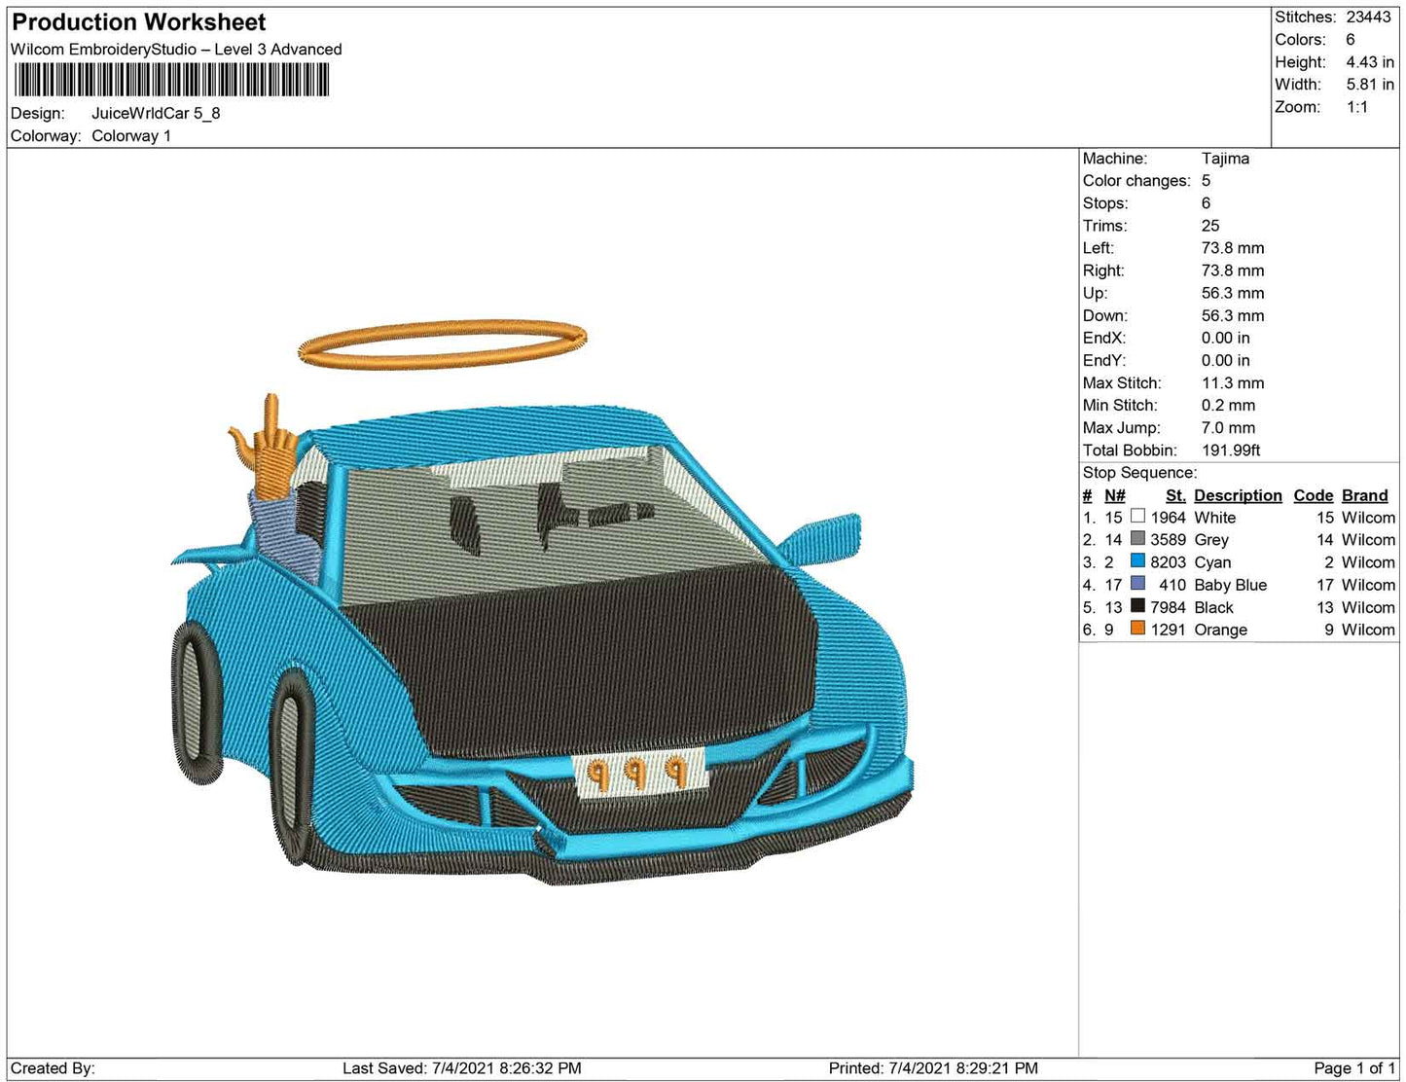Select the min stitch value '0.2 mm'
This screenshot has width=1406, height=1082.
click(x=1228, y=405)
